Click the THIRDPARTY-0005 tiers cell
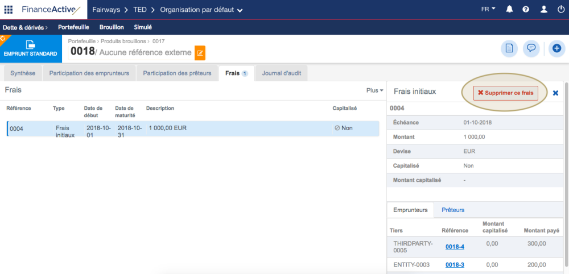 pos(413,247)
